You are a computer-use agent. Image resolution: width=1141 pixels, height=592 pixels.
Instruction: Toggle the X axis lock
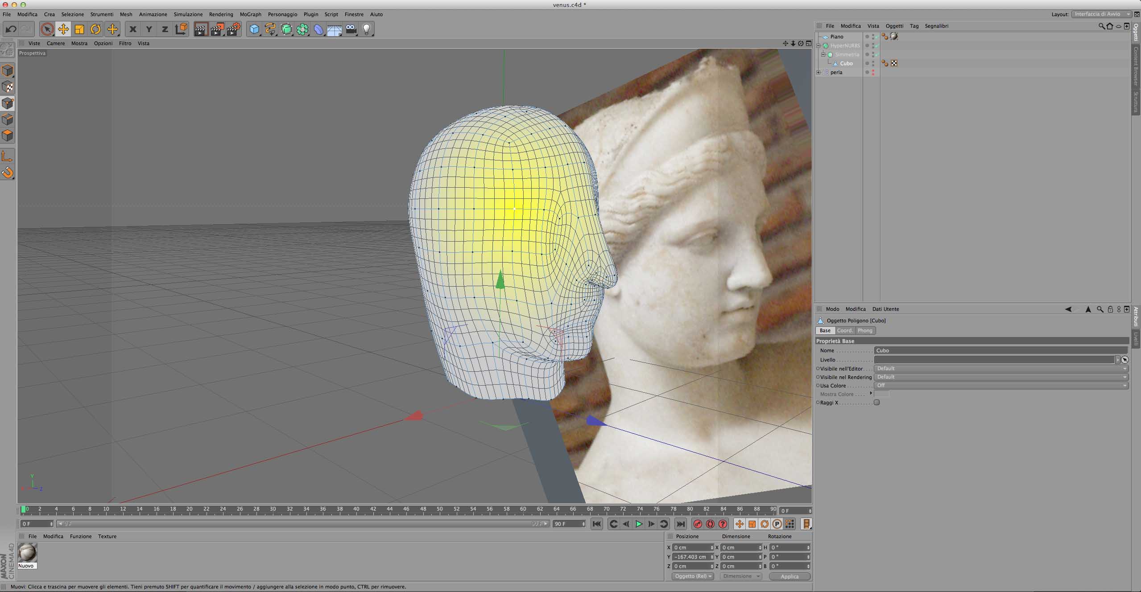(x=132, y=29)
